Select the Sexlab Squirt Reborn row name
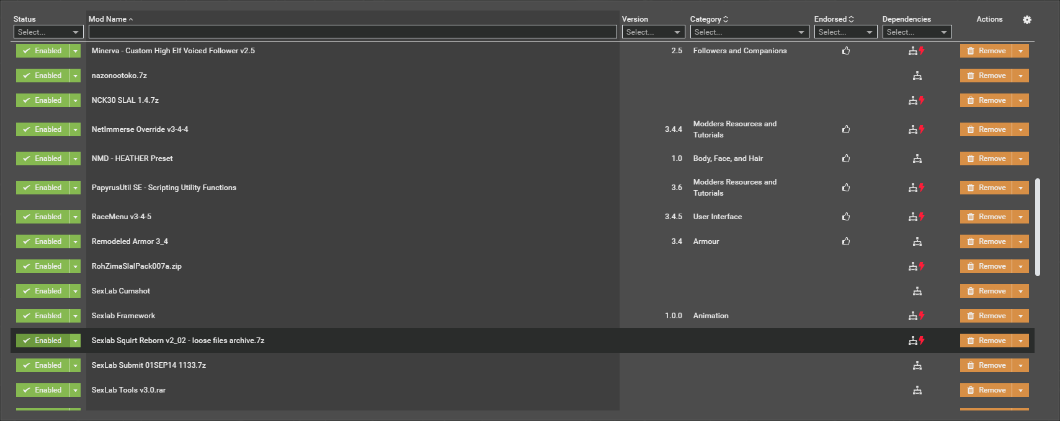This screenshot has width=1060, height=421. [178, 341]
